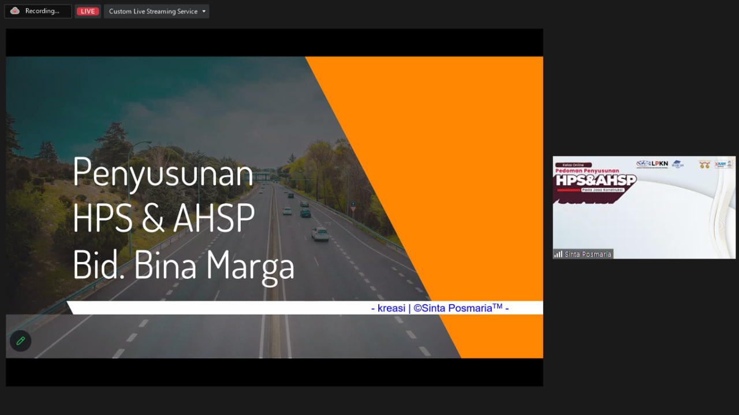Select the Sinta Posmaria name label
This screenshot has width=739, height=415.
point(588,254)
